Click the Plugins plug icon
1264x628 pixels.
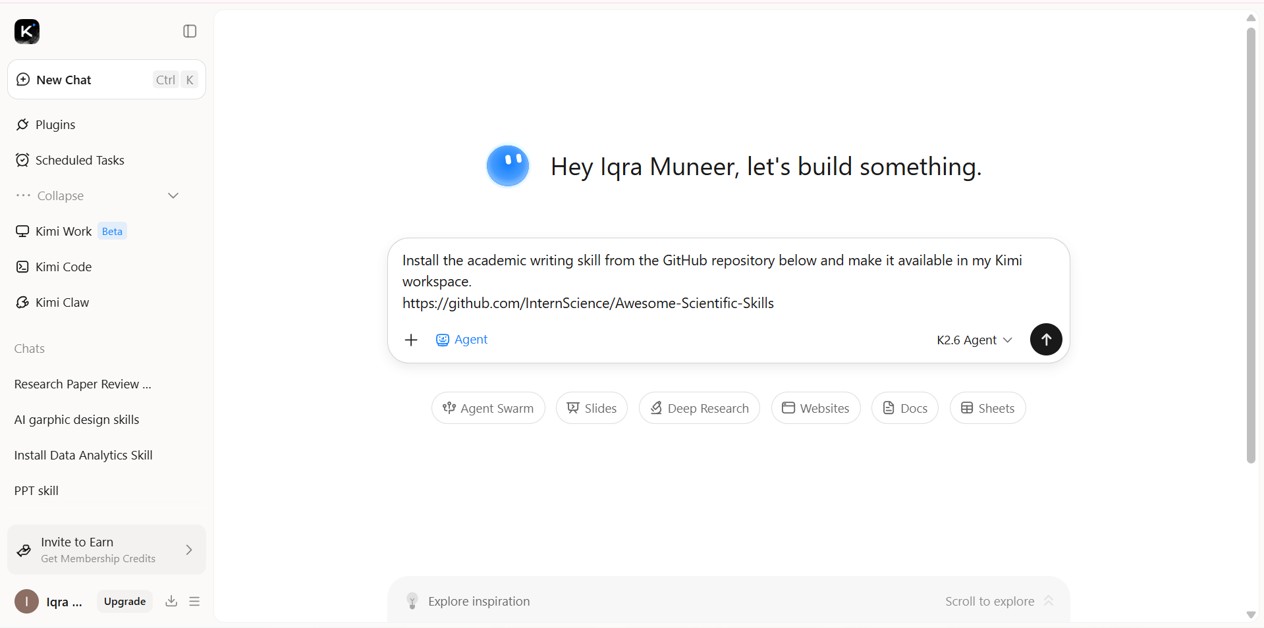click(22, 124)
